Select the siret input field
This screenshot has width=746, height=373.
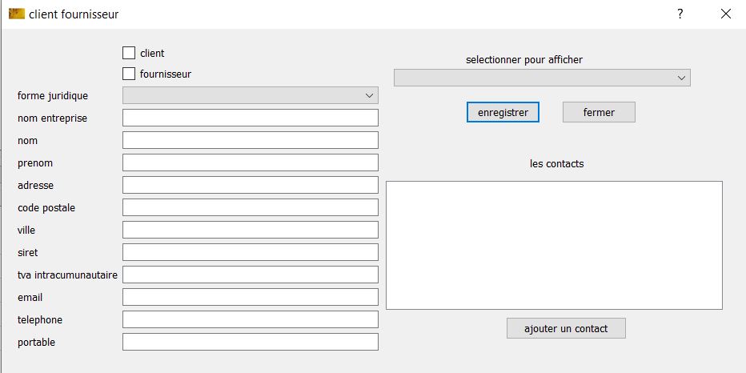tap(250, 252)
